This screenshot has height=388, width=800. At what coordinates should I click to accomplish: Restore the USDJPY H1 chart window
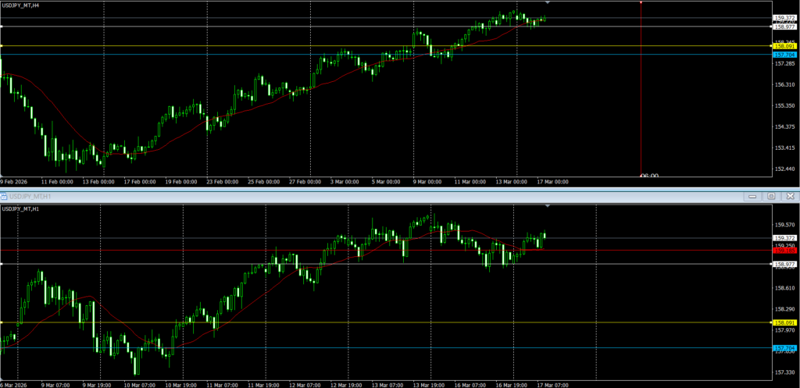click(771, 197)
